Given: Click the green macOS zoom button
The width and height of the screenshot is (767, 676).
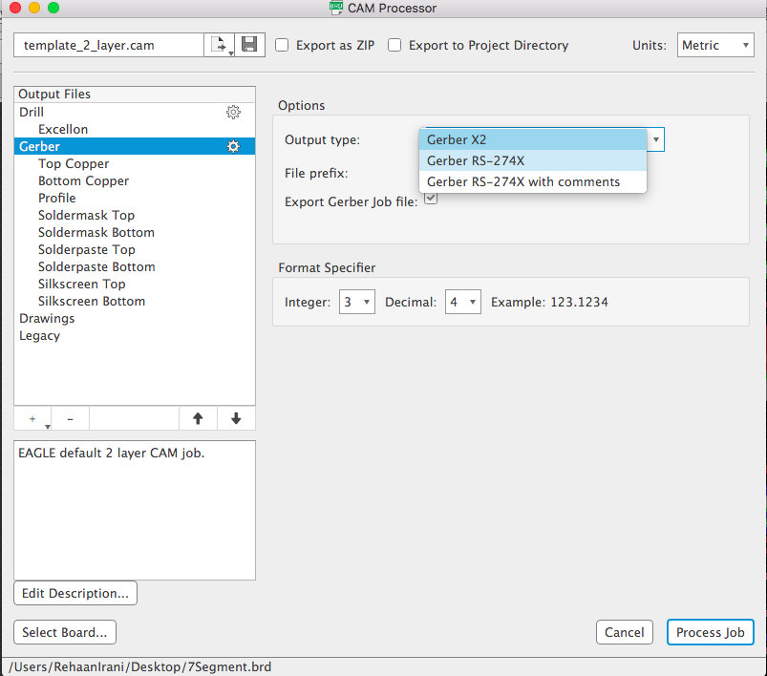Looking at the screenshot, I should click(53, 8).
